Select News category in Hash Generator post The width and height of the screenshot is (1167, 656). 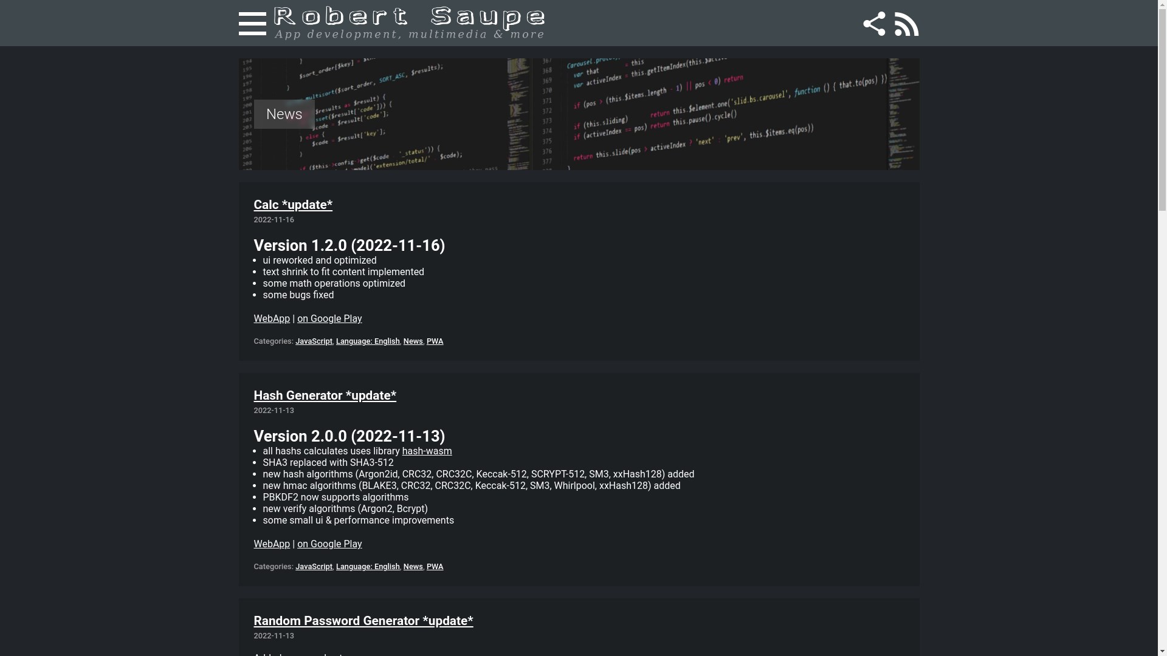413,567
